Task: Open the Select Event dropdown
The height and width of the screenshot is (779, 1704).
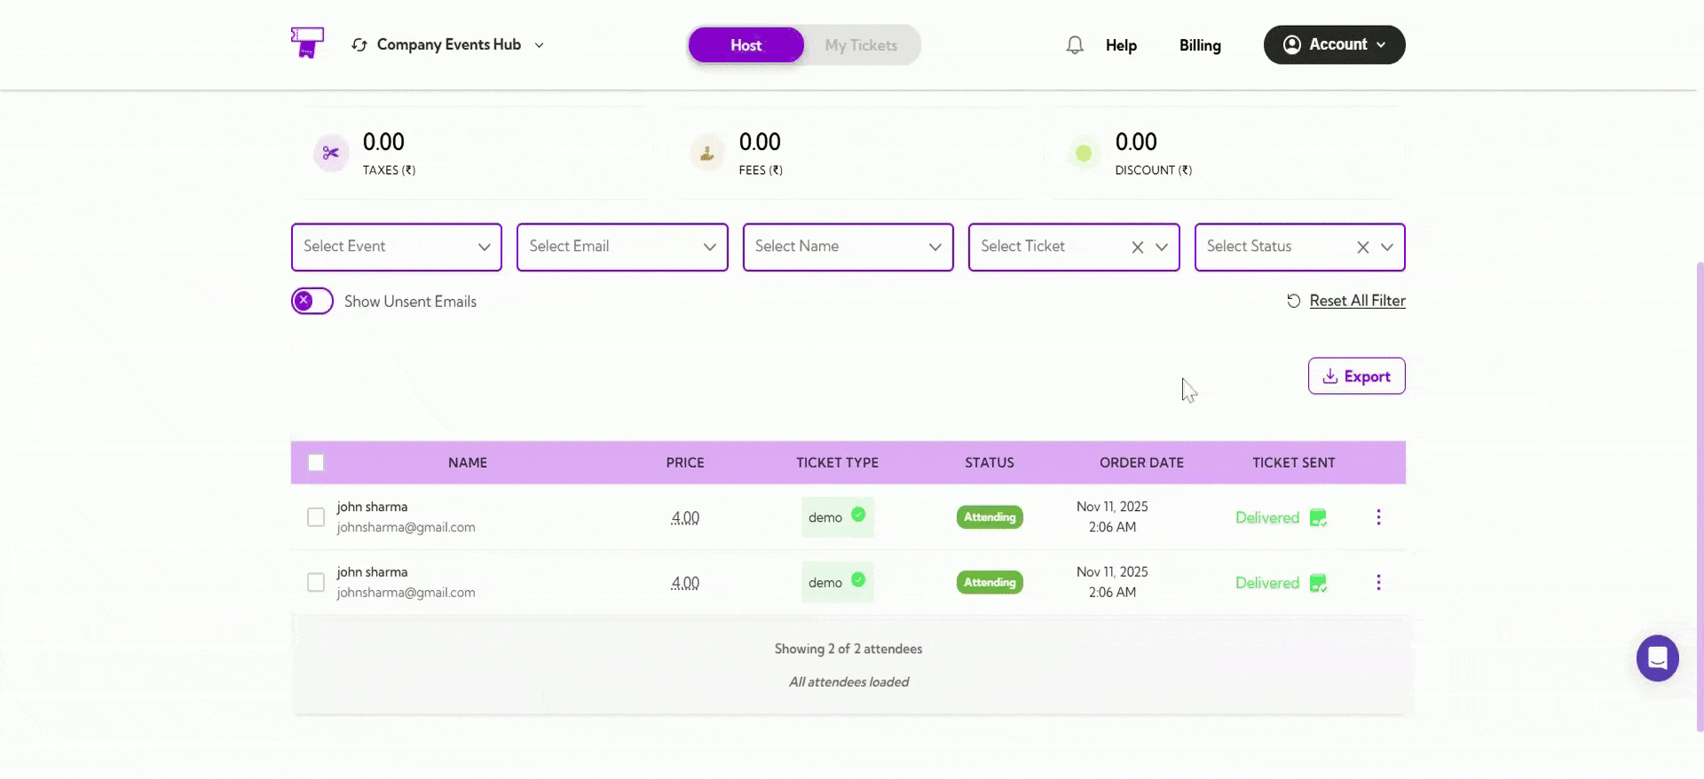Action: [x=397, y=247]
